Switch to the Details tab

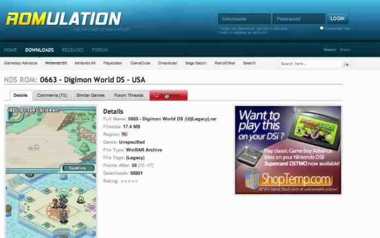pyautogui.click(x=21, y=95)
